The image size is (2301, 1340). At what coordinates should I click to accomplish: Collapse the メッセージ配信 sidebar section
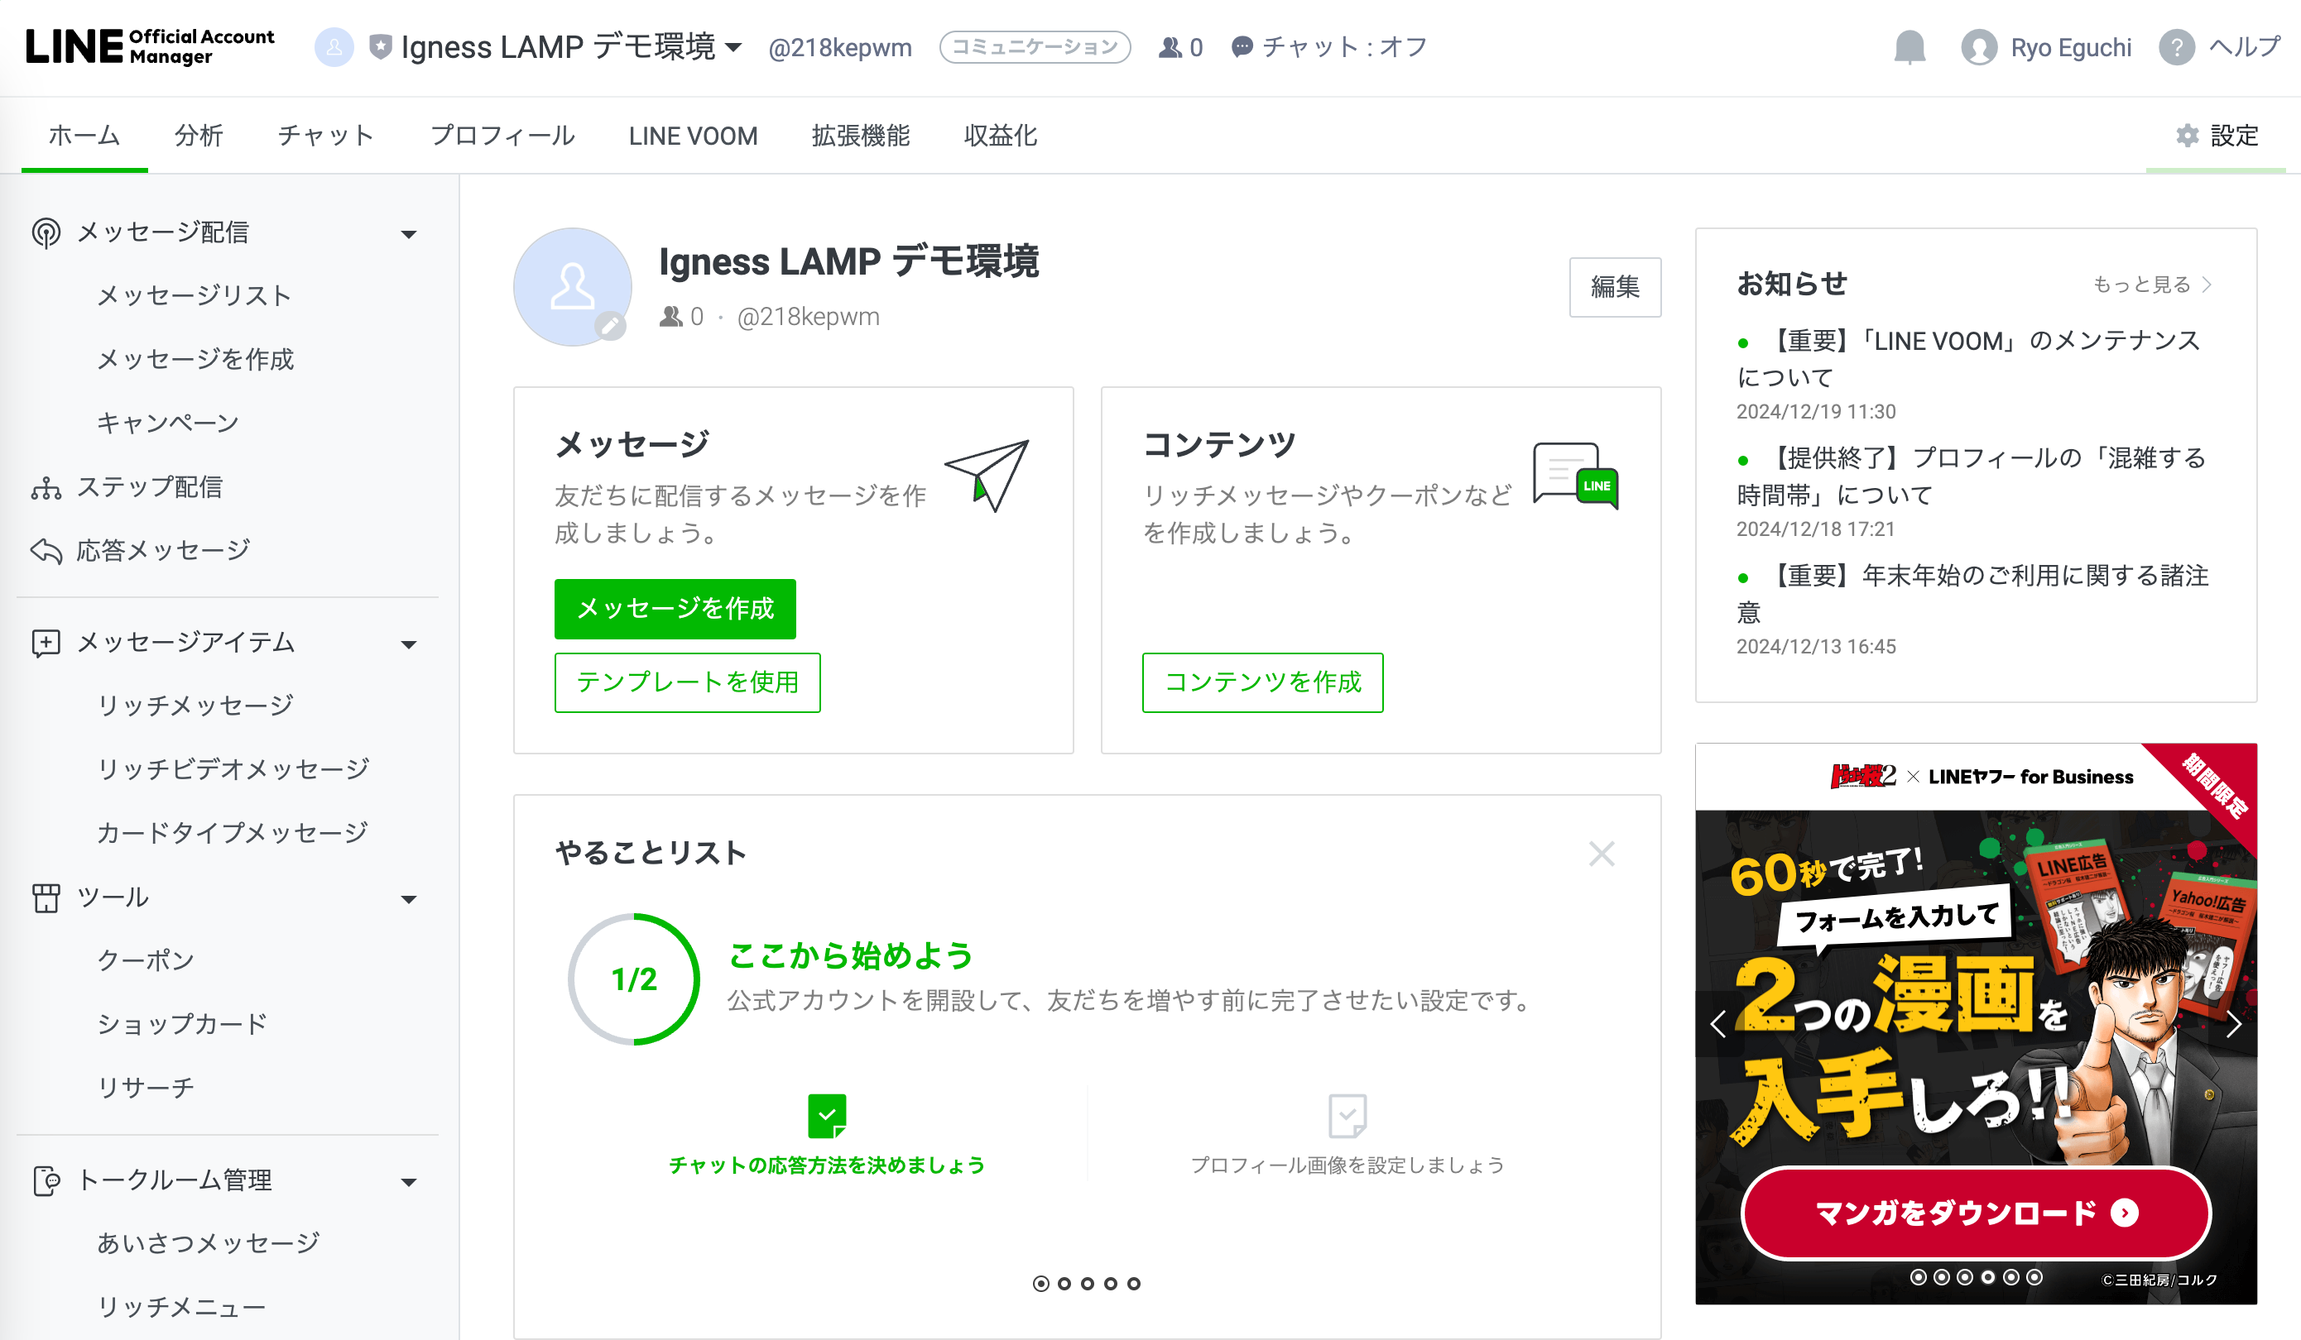(409, 235)
